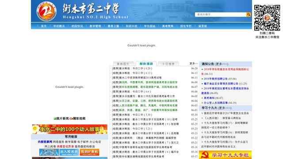Click the party emblem on 学习十九大专栏 banner

[x=205, y=155]
